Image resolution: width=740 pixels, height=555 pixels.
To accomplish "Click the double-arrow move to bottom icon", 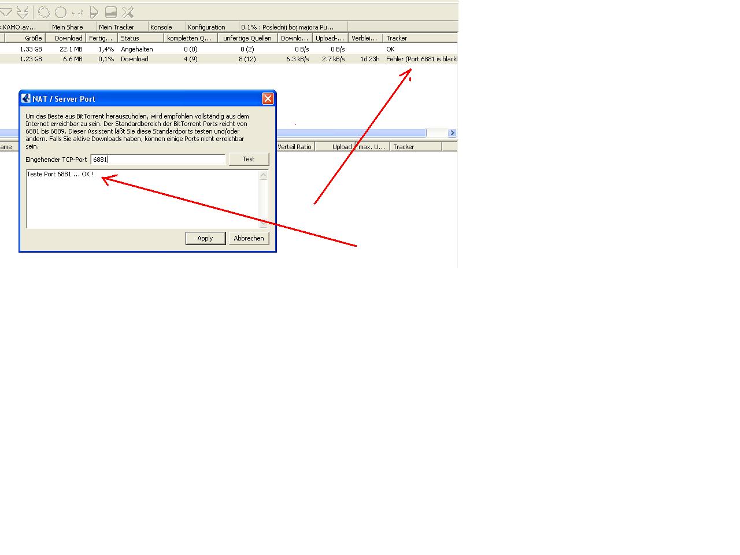I will (x=23, y=12).
